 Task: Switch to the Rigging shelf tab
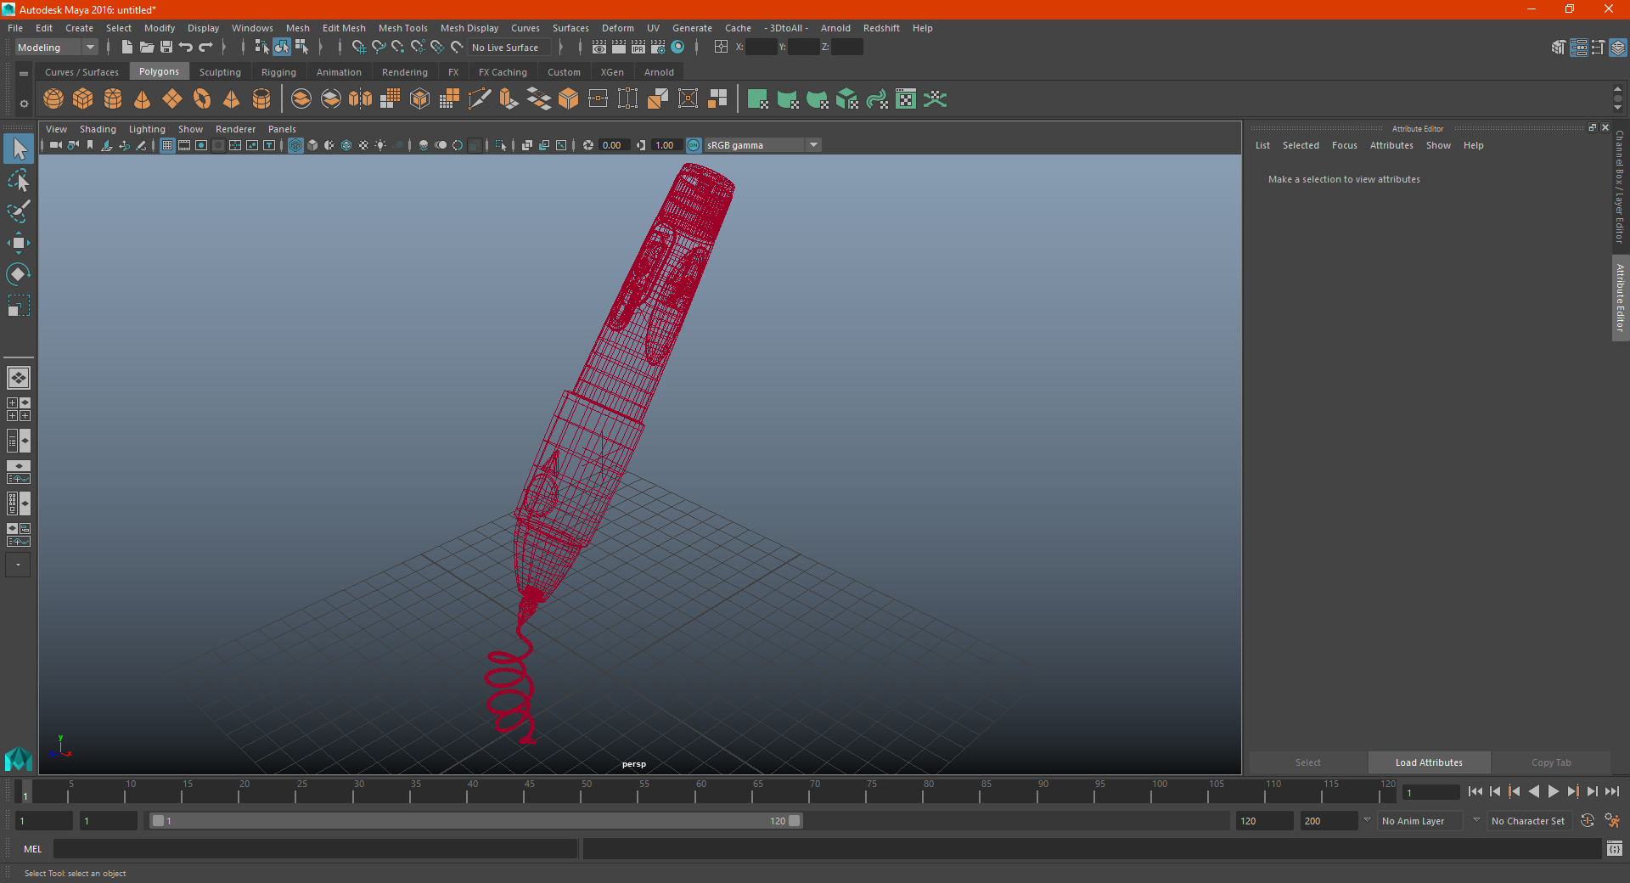click(278, 72)
